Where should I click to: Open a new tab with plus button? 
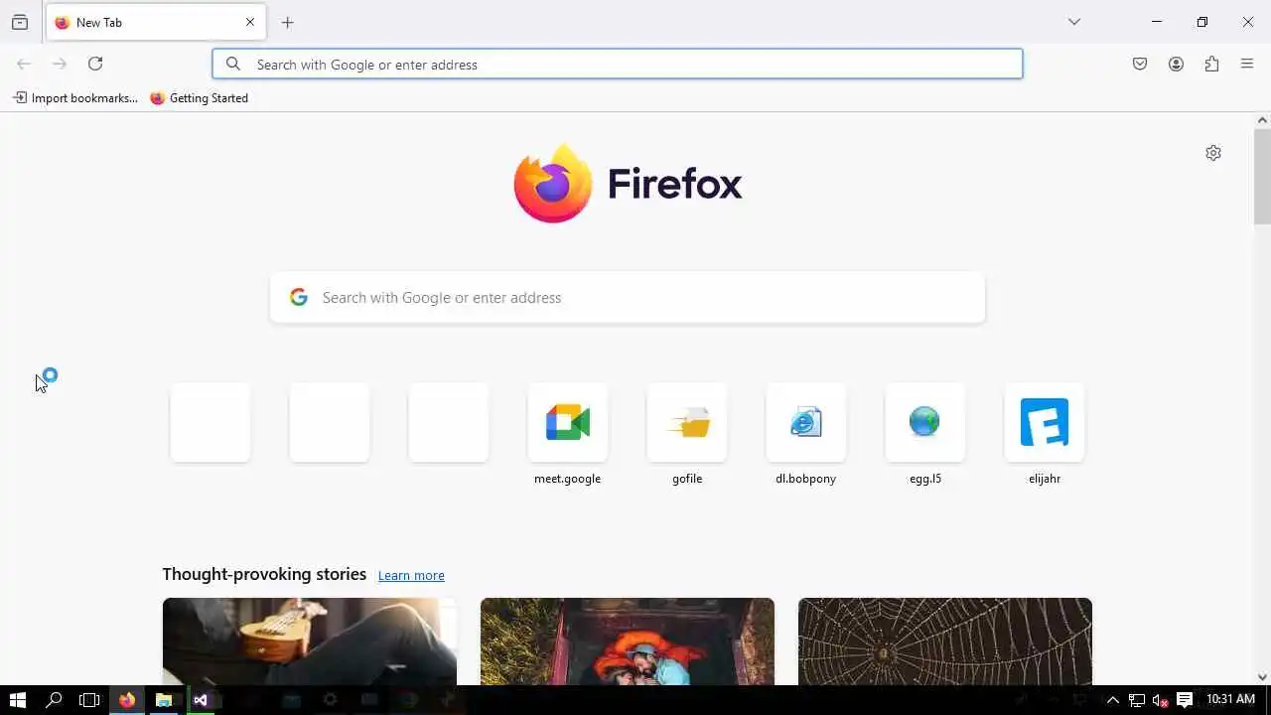pyautogui.click(x=288, y=22)
